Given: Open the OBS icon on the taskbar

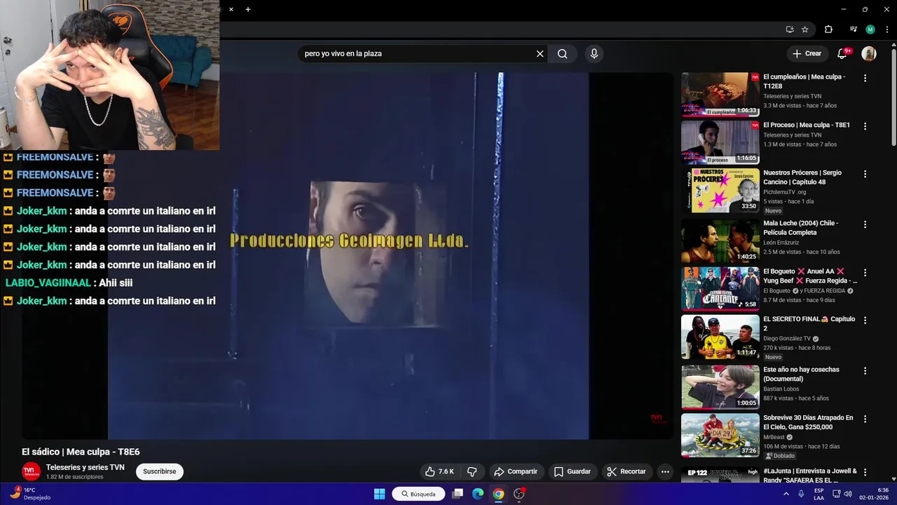Looking at the screenshot, I should click(x=519, y=494).
